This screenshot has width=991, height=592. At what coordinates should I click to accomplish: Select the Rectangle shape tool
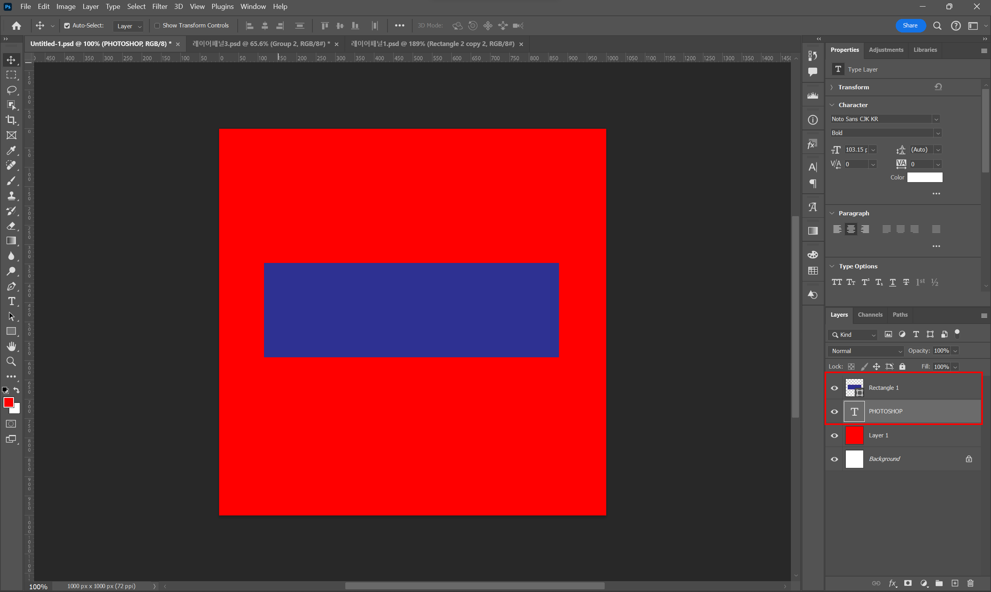pyautogui.click(x=11, y=331)
